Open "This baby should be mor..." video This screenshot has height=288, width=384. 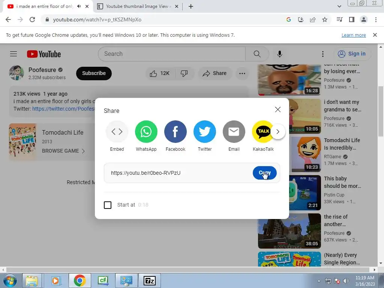pyautogui.click(x=342, y=182)
